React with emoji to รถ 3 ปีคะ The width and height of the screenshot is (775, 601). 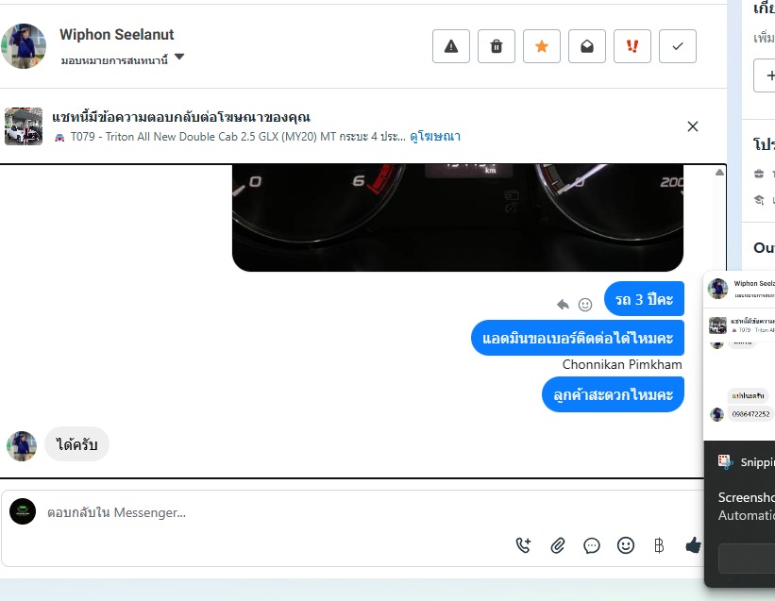coord(585,305)
